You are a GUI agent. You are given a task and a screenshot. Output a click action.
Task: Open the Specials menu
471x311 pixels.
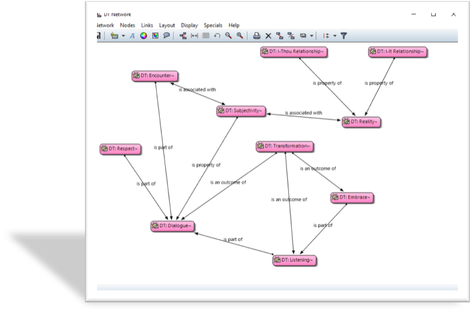tap(213, 25)
